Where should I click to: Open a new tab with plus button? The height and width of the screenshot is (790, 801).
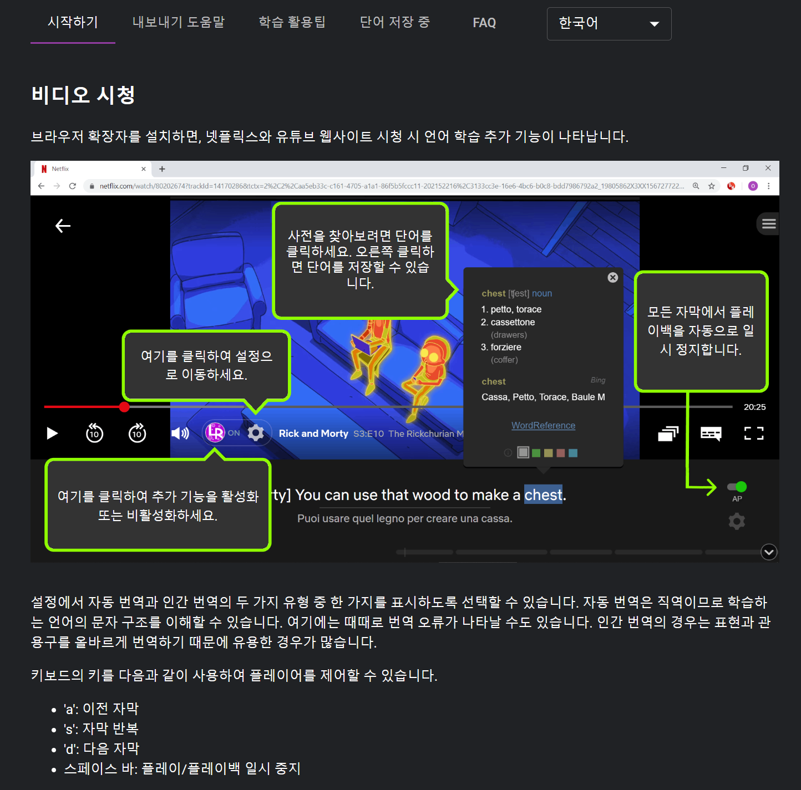[162, 169]
